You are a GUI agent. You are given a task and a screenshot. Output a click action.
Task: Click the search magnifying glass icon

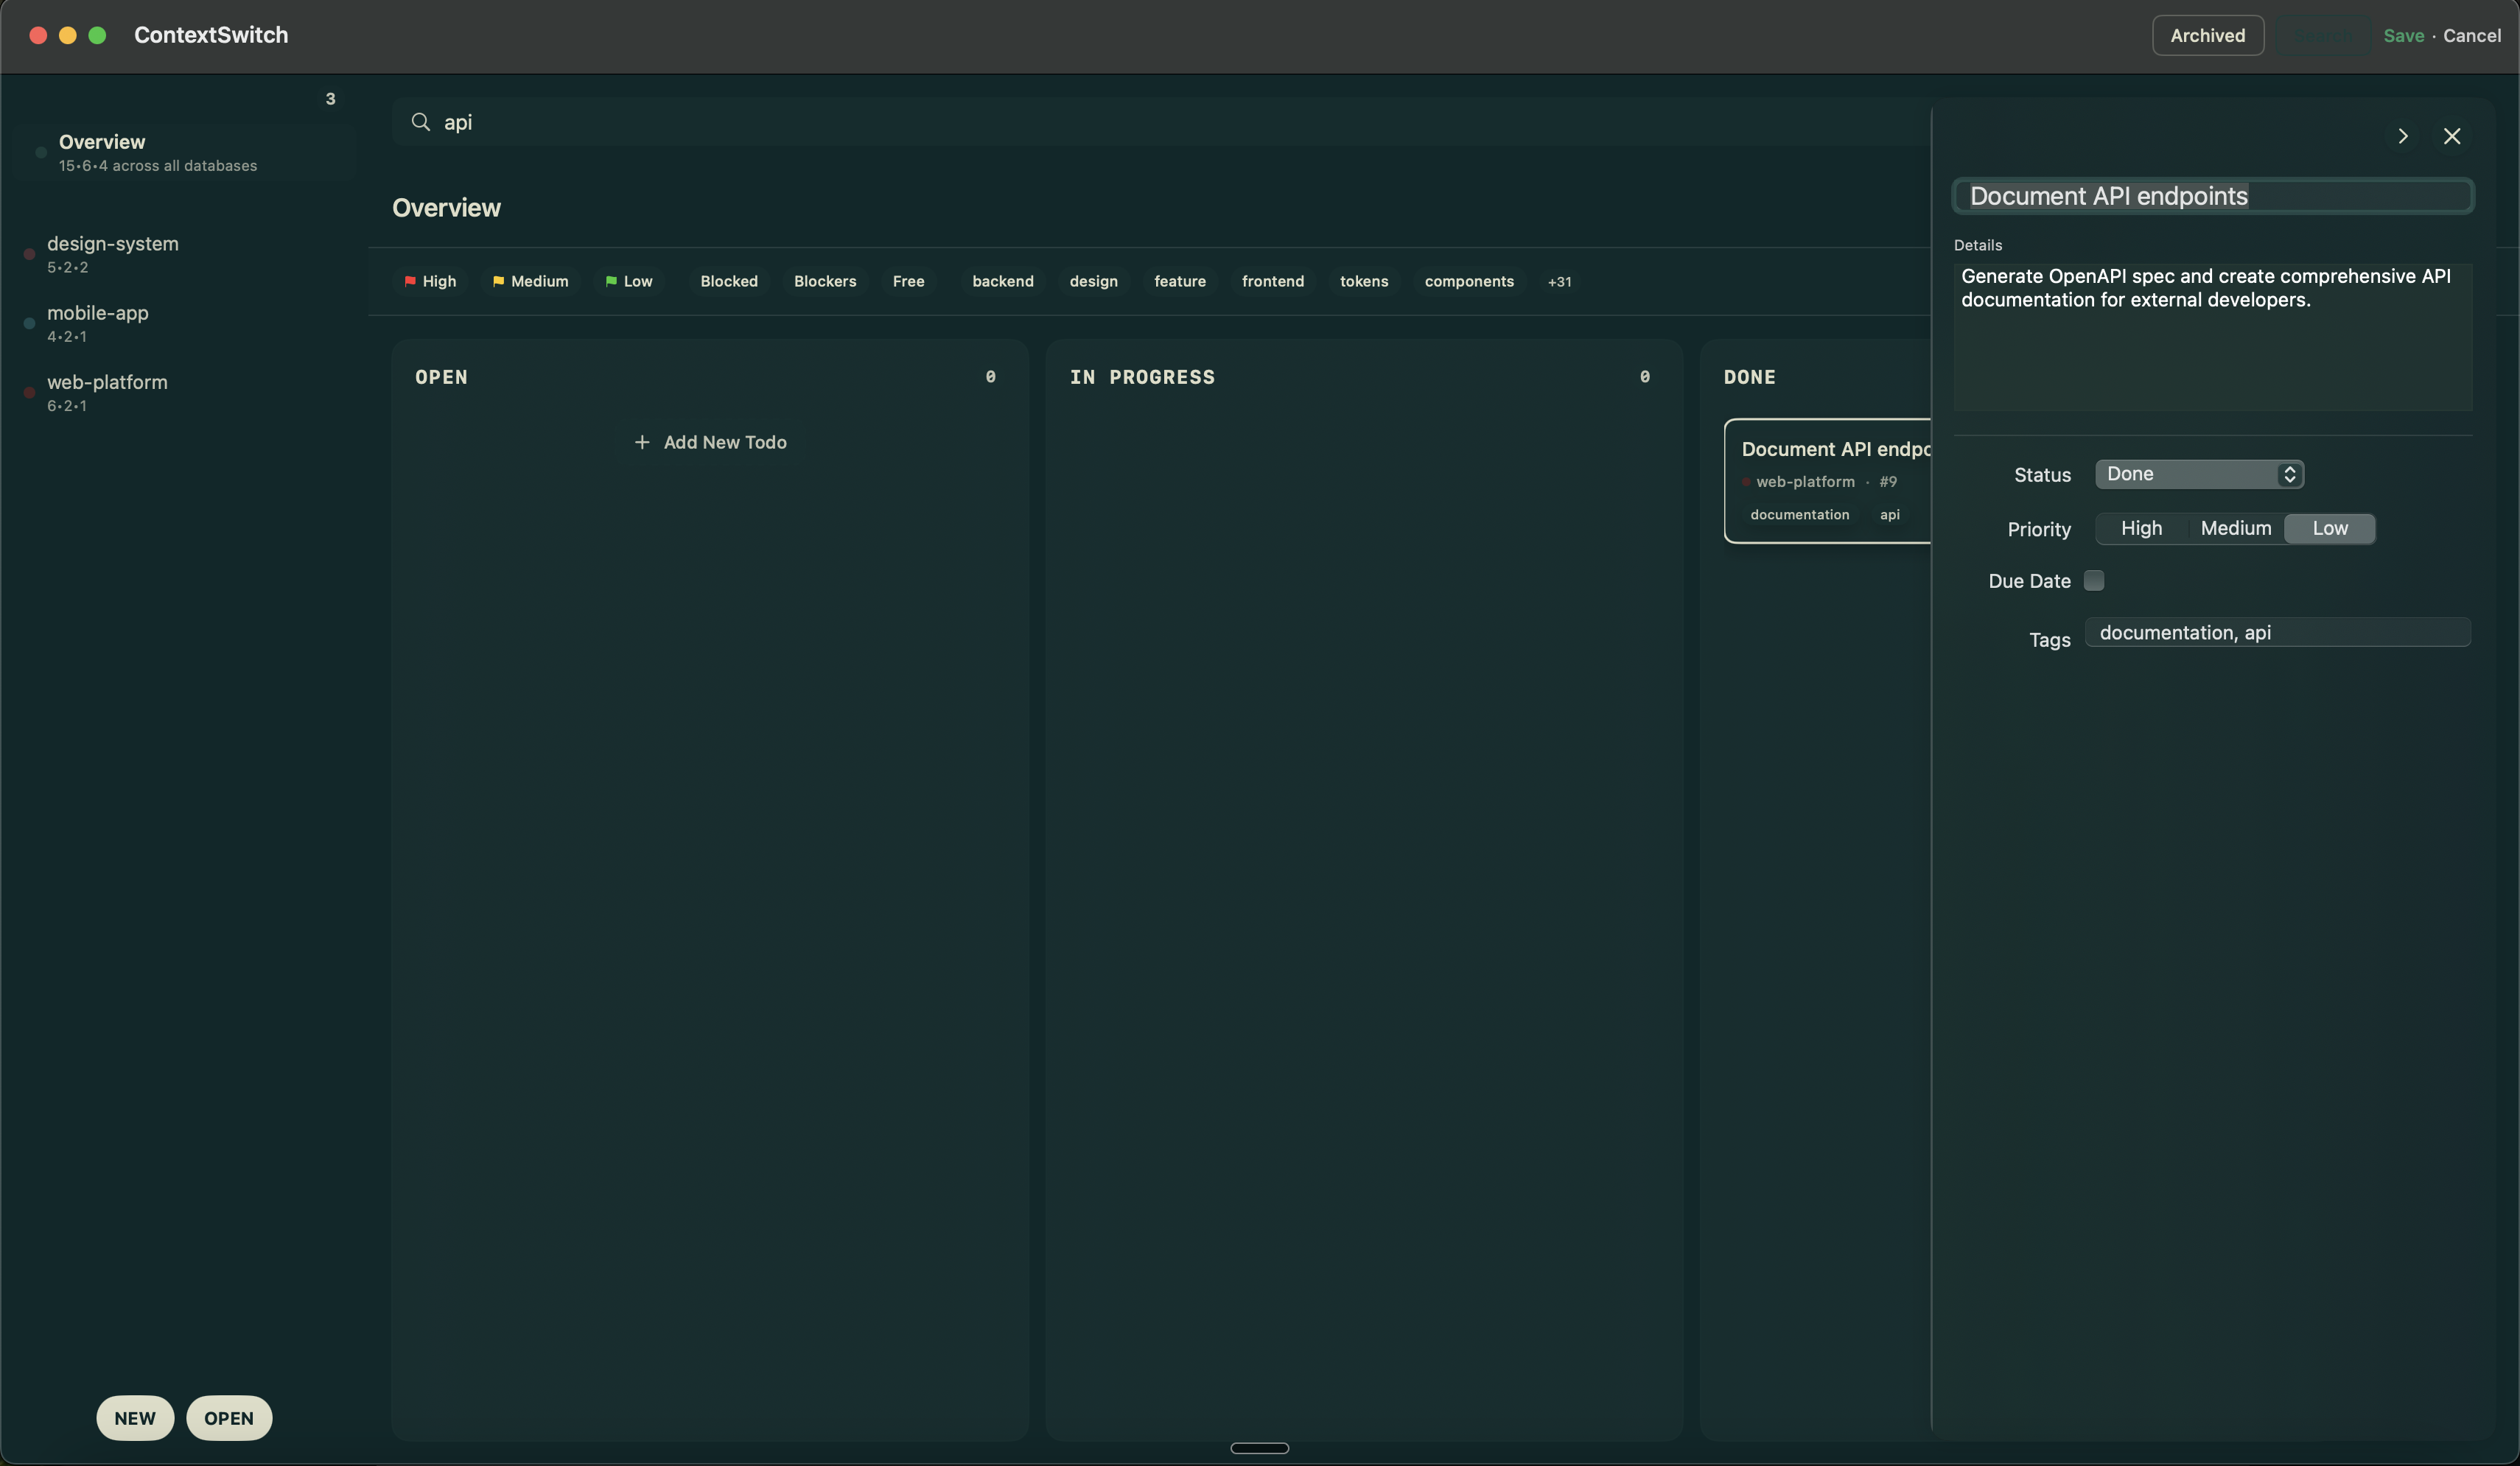coord(420,122)
